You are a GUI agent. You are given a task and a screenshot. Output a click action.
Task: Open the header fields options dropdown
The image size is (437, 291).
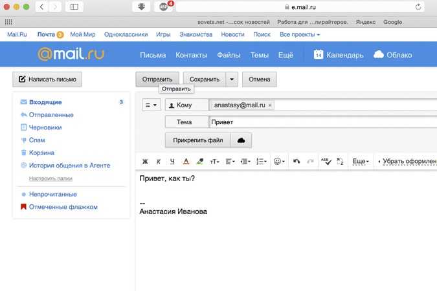pyautogui.click(x=151, y=105)
